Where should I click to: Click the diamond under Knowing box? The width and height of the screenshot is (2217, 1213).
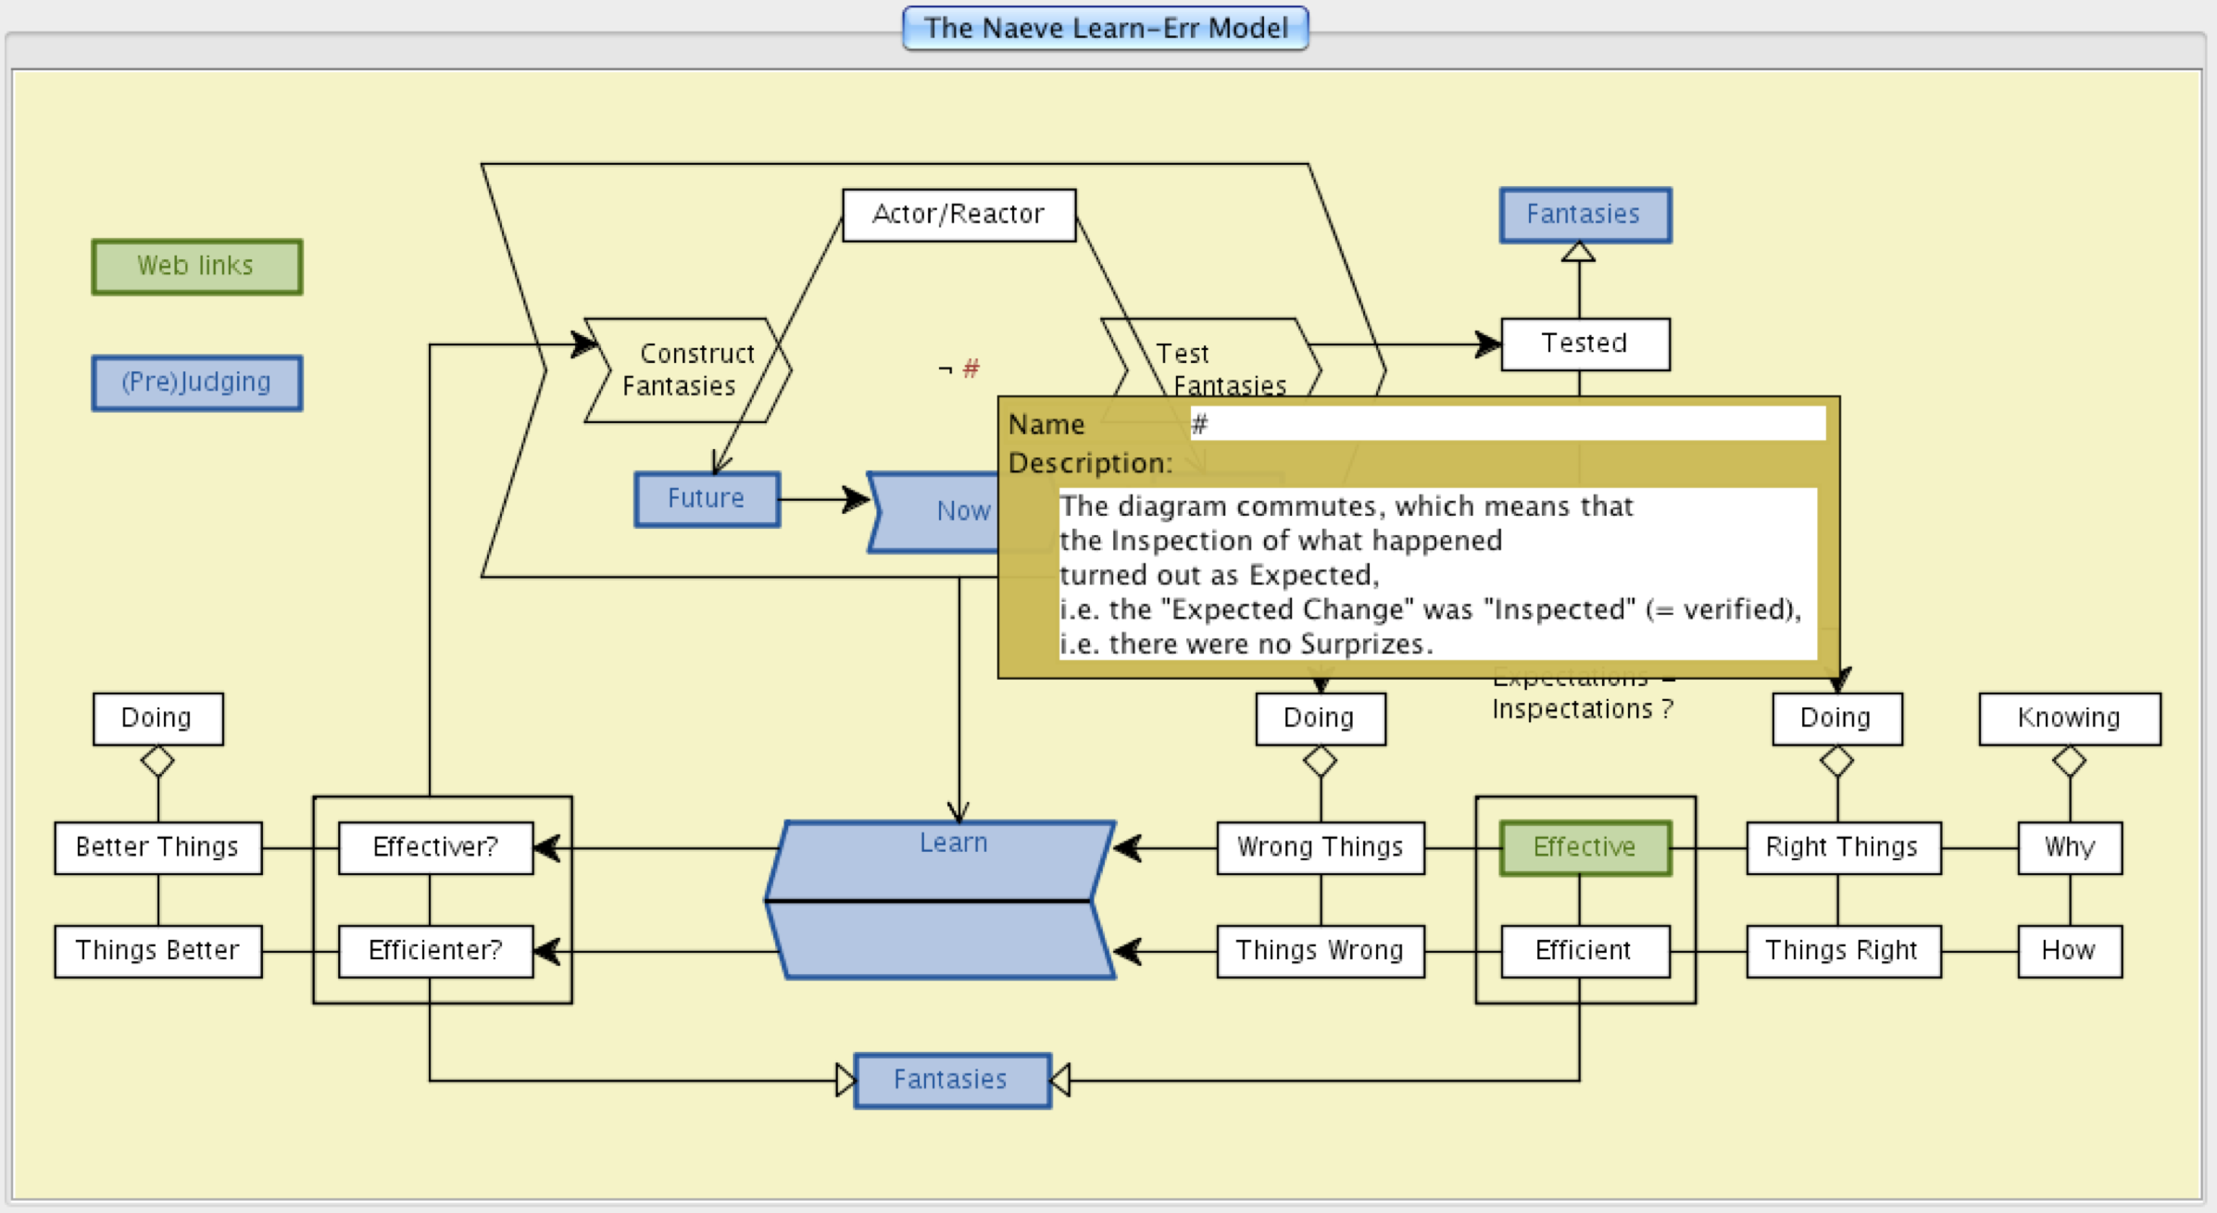click(2069, 762)
